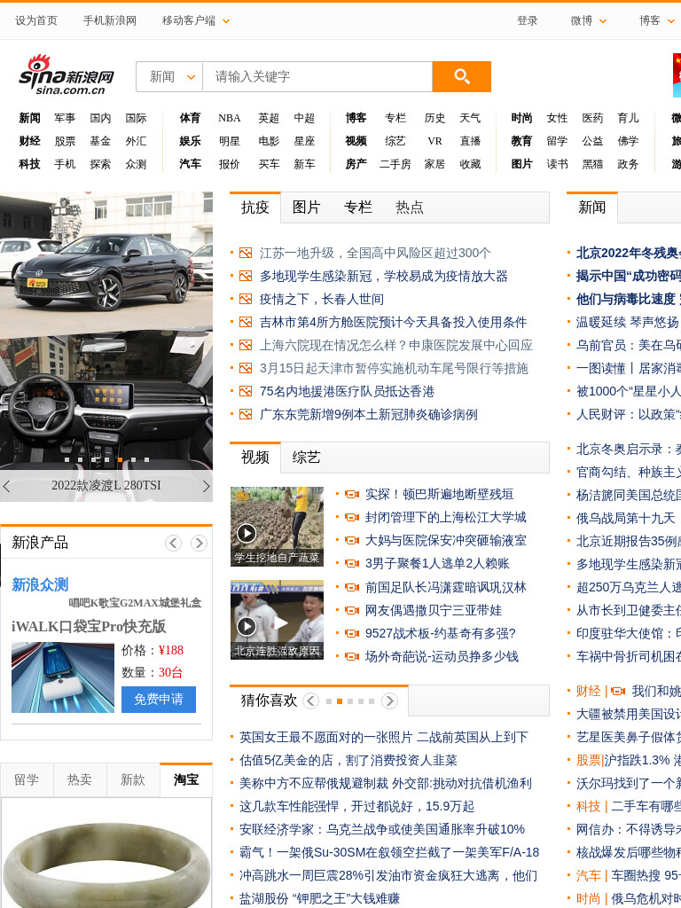Expand the 微博 dropdown in top bar
Image resolution: width=681 pixels, height=908 pixels.
tap(603, 21)
